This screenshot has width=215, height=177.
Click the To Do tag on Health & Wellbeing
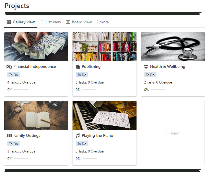[x=150, y=75]
